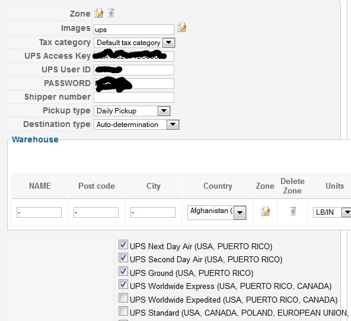Open the Pickup type dropdown

pos(132,110)
